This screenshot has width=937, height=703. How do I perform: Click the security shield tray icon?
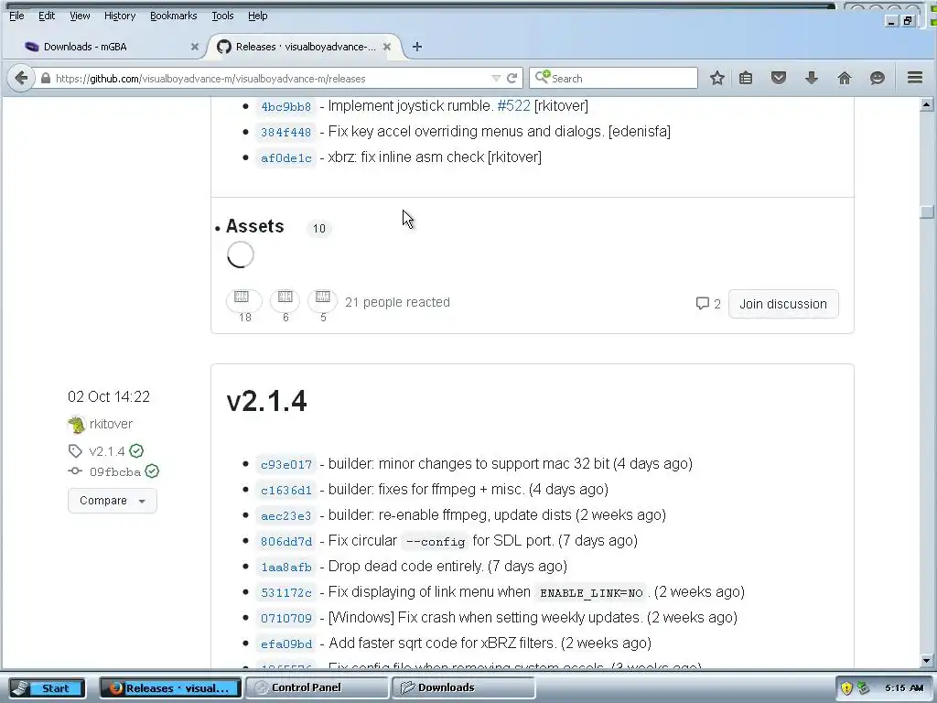pyautogui.click(x=846, y=688)
